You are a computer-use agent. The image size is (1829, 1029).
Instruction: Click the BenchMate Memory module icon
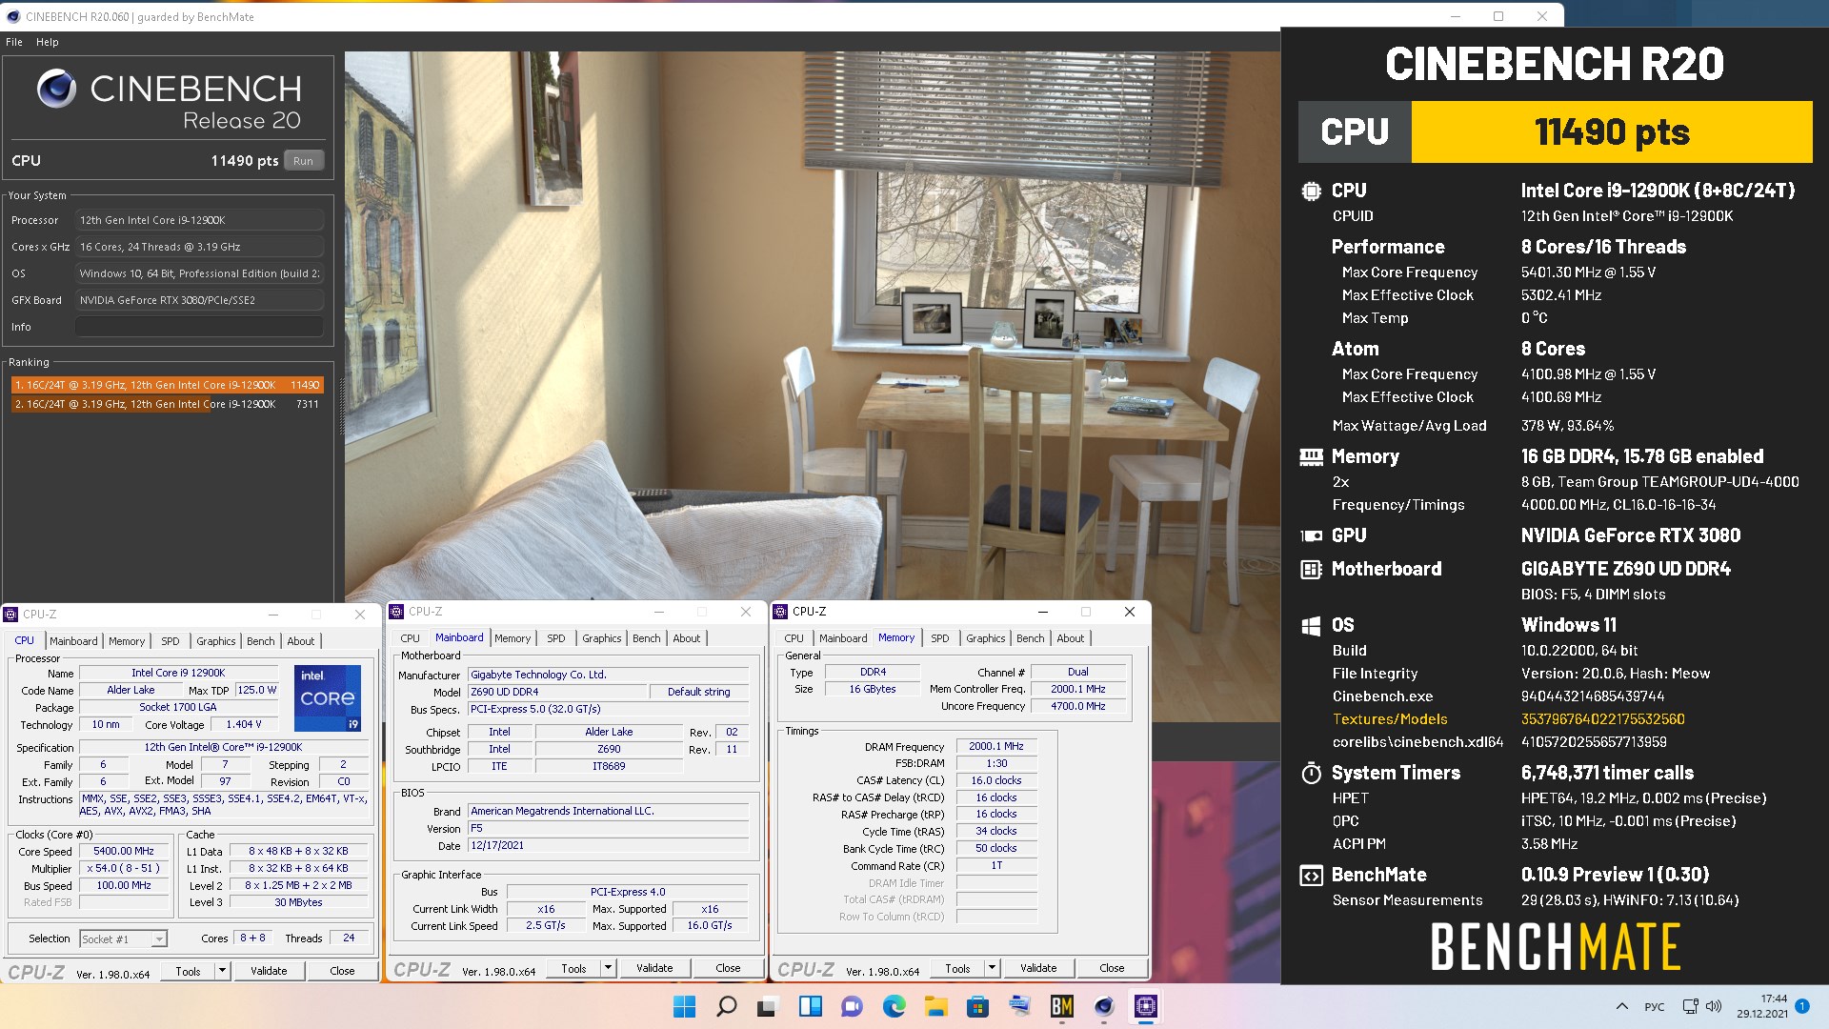(1311, 457)
